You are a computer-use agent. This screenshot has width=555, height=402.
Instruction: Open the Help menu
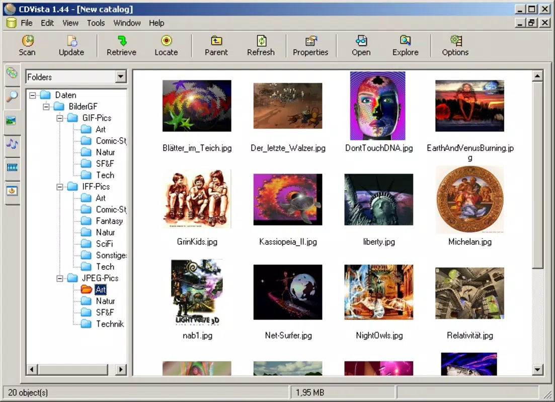pos(156,23)
